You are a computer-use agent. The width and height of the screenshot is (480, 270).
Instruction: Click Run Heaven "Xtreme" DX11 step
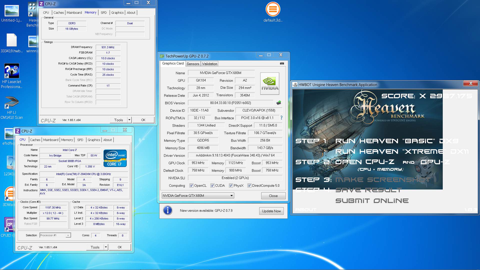[x=402, y=151]
